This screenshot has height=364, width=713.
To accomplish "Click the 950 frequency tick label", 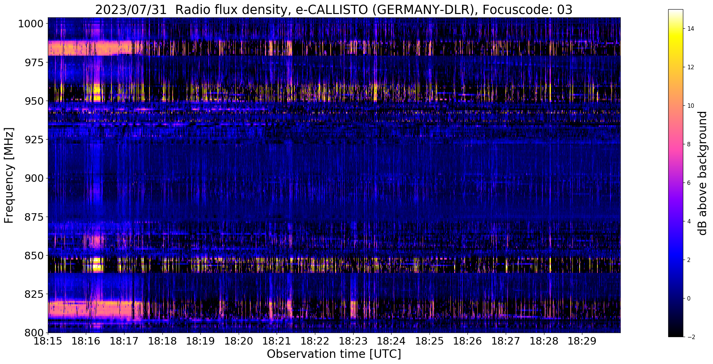I will [34, 101].
